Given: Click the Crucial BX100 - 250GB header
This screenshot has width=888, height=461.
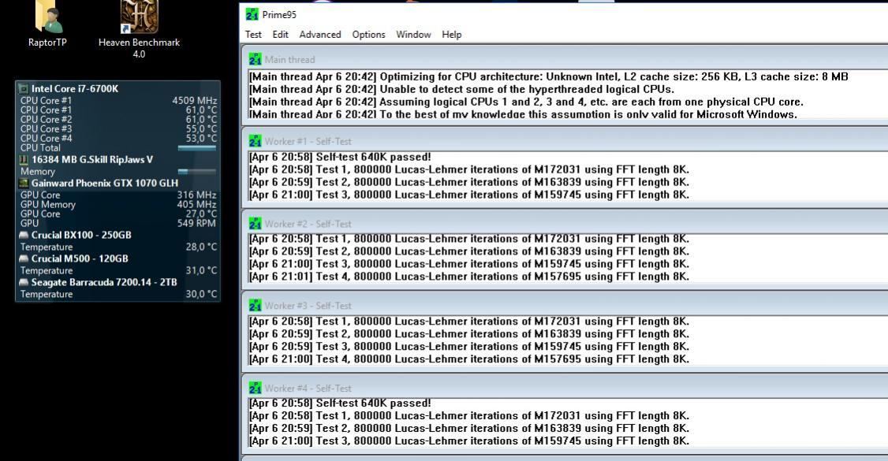Looking at the screenshot, I should (x=81, y=236).
